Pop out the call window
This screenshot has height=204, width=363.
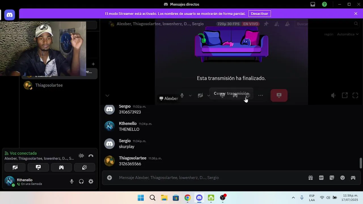[x=345, y=95]
